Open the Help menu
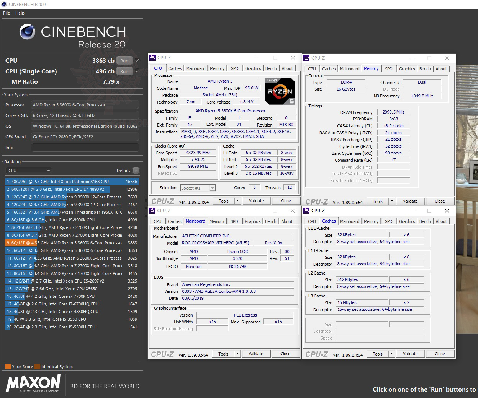Image resolution: width=478 pixels, height=398 pixels. 20,13
